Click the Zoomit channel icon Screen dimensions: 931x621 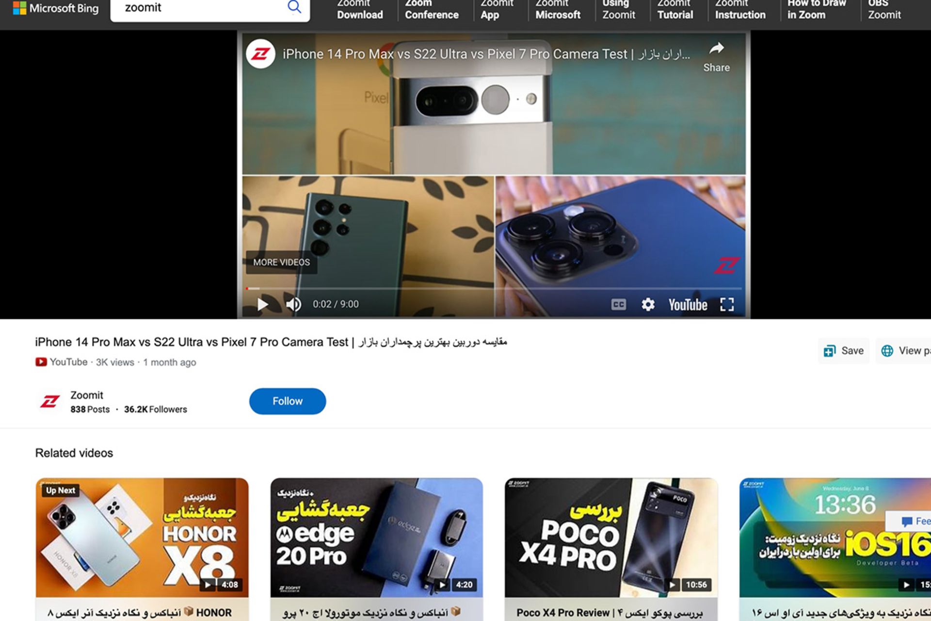pos(48,401)
